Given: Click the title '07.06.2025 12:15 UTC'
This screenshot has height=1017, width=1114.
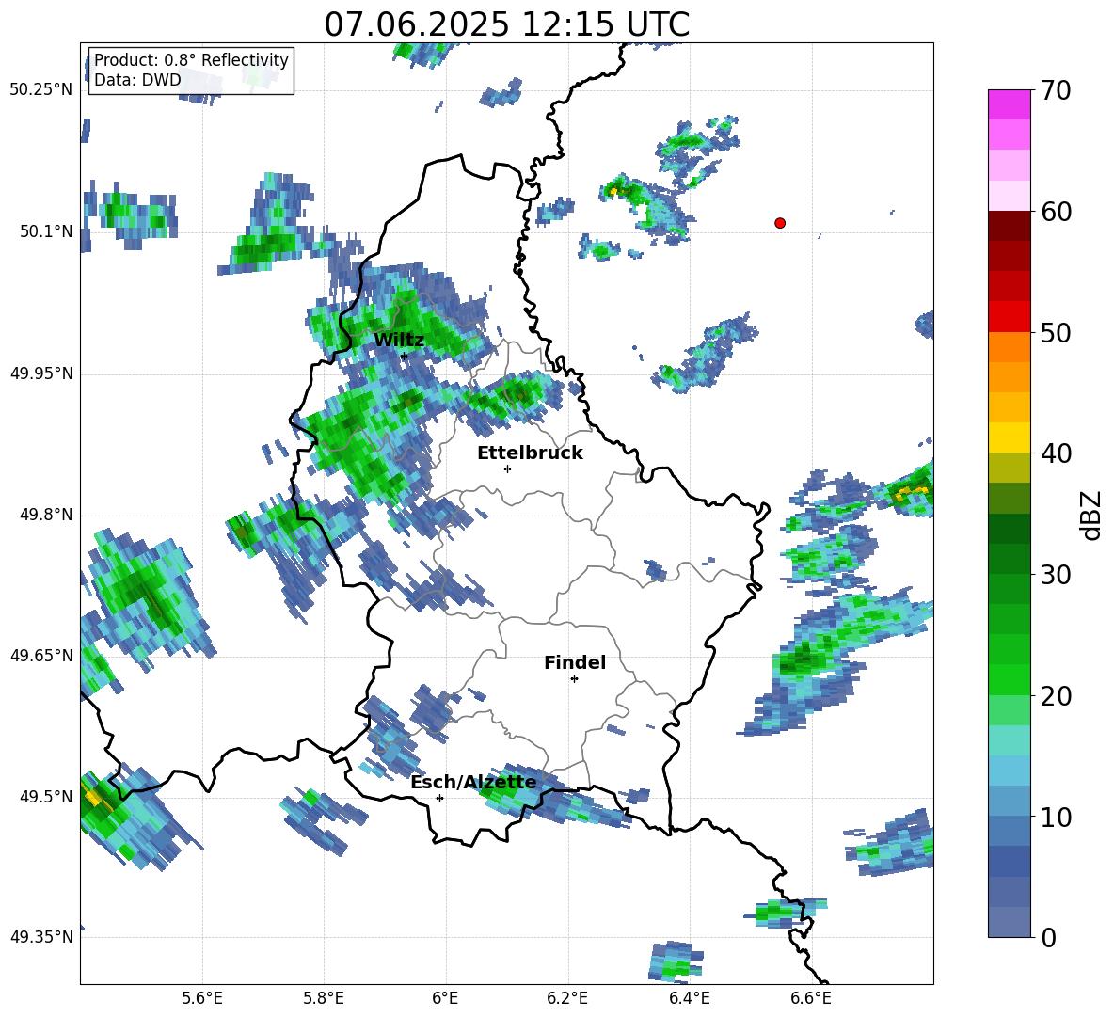Looking at the screenshot, I should pos(507,24).
